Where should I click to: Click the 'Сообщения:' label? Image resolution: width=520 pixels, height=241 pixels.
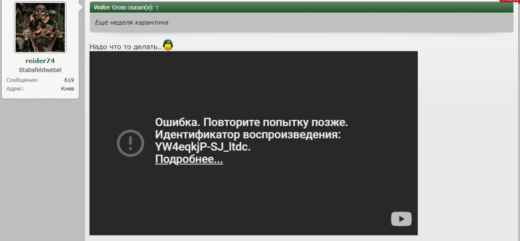tap(23, 80)
